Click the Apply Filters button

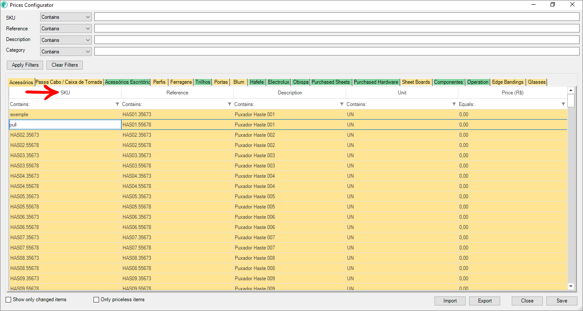25,65
